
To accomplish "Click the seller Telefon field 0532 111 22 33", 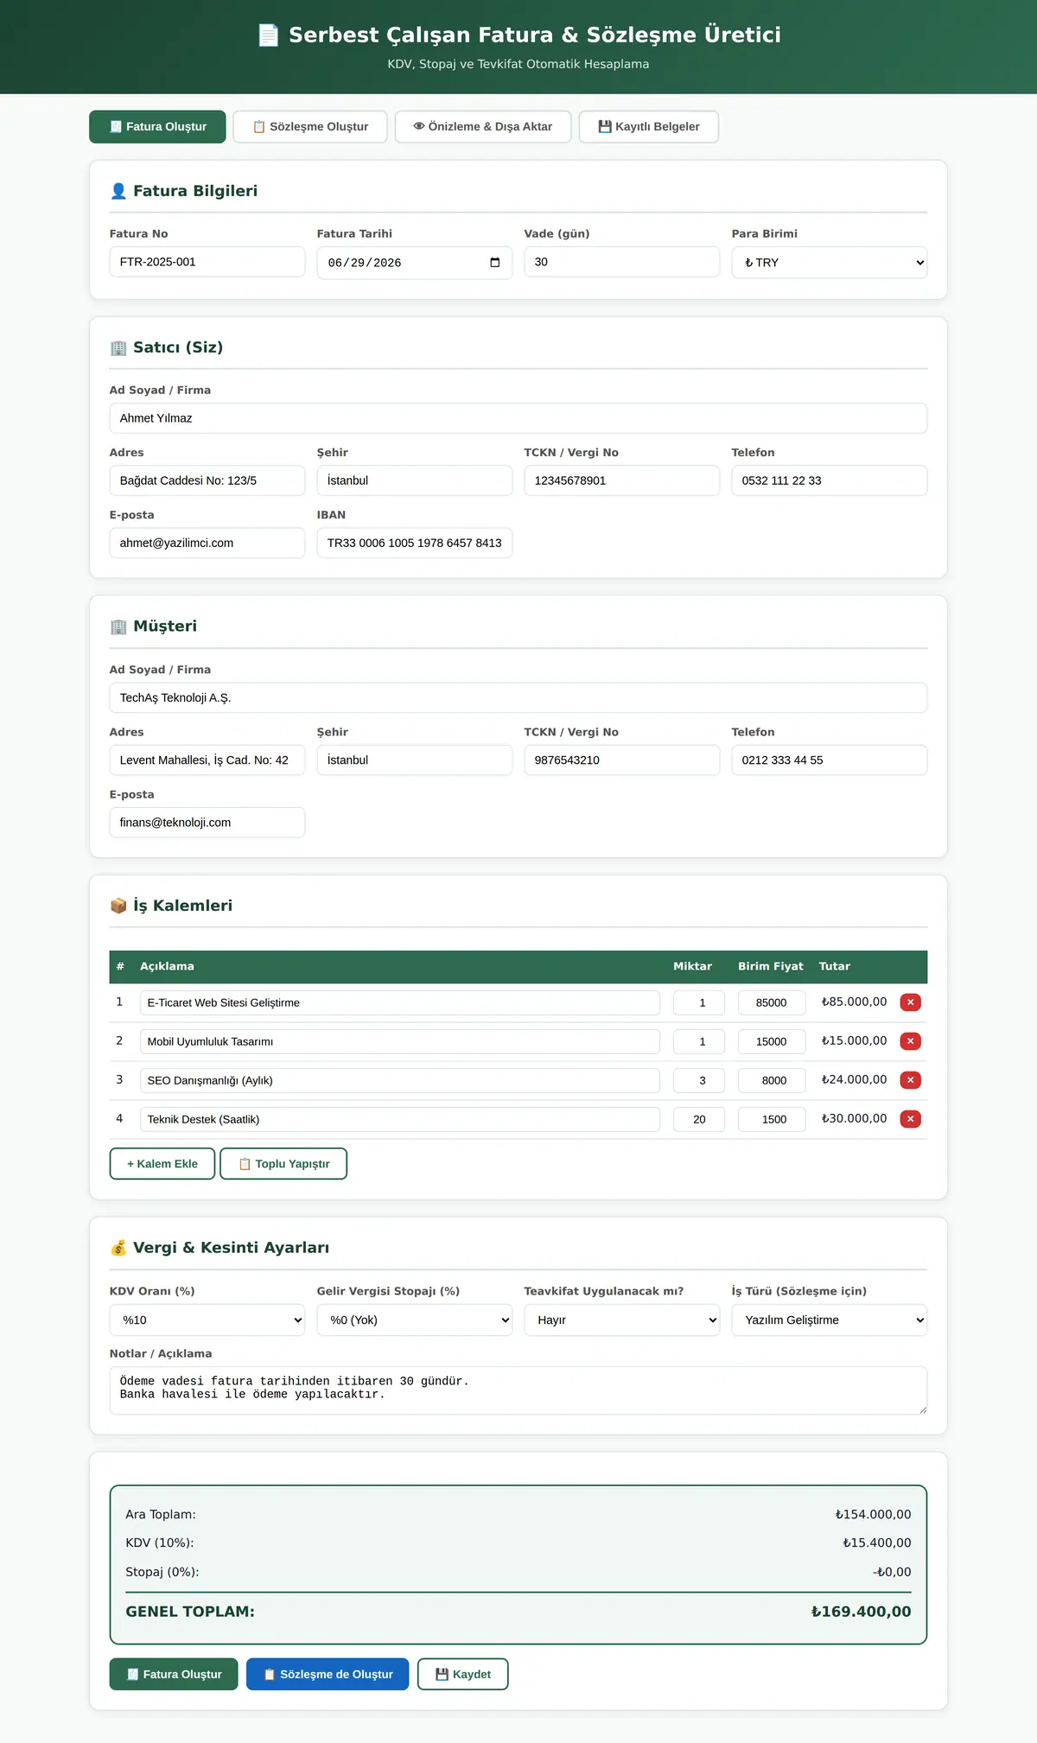I will click(830, 480).
